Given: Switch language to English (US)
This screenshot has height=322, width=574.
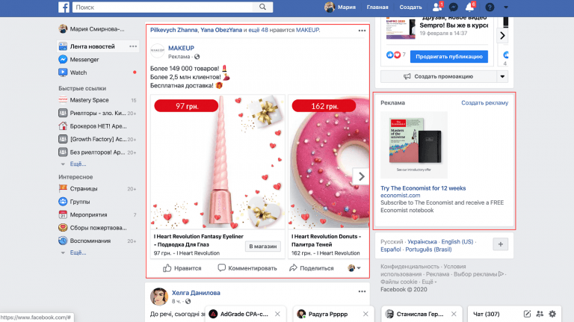Looking at the screenshot, I should [x=457, y=242].
